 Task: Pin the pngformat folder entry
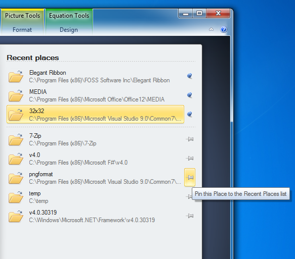[190, 177]
